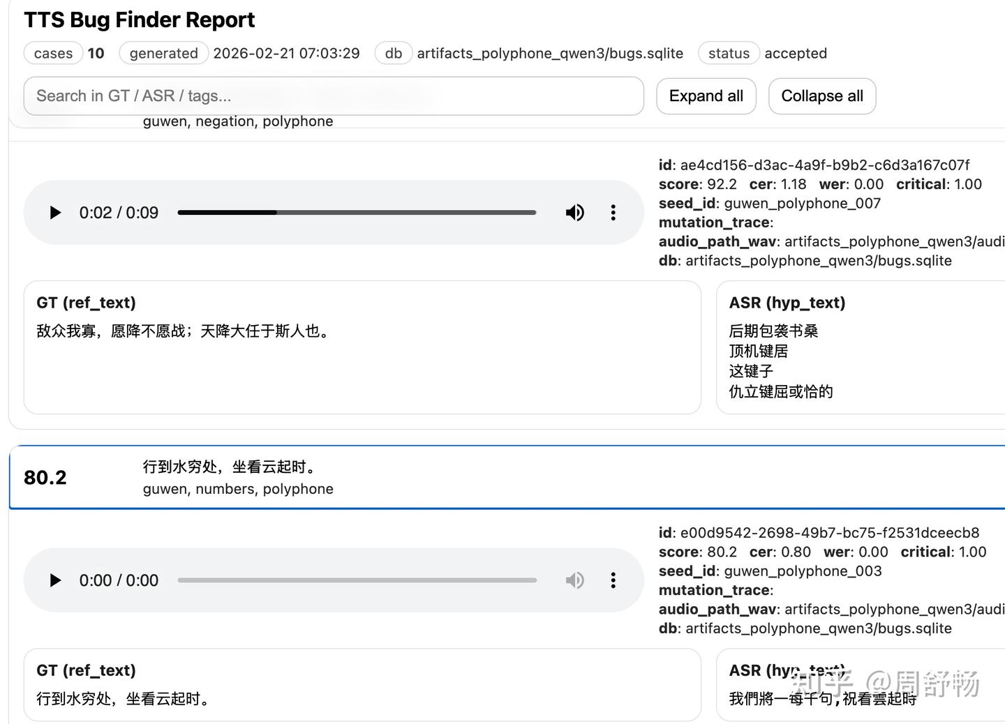Open more options on guwen_polyphone_007 audio player
1005x724 pixels.
(x=613, y=213)
